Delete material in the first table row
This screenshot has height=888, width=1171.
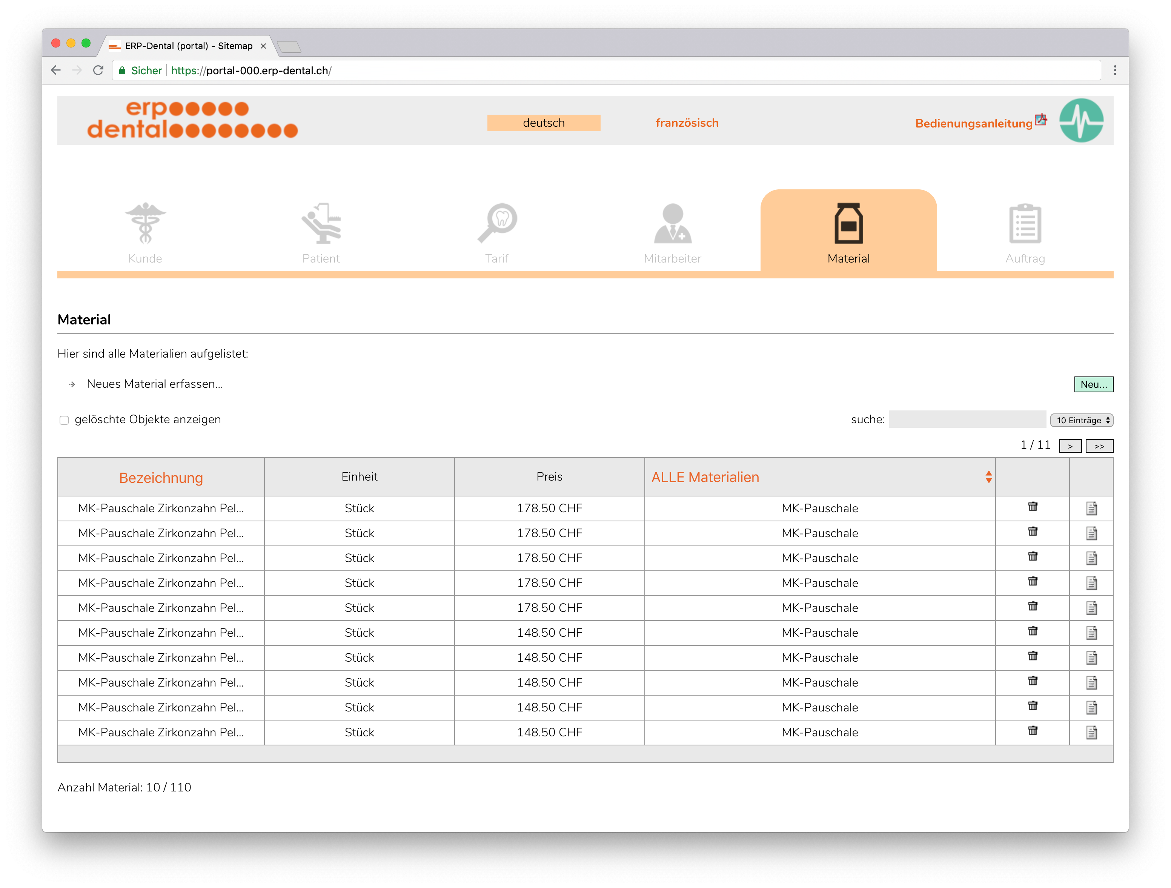(x=1032, y=507)
